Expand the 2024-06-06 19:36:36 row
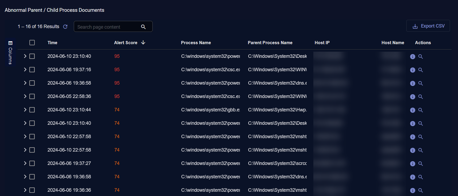458x196 pixels. pyautogui.click(x=25, y=190)
